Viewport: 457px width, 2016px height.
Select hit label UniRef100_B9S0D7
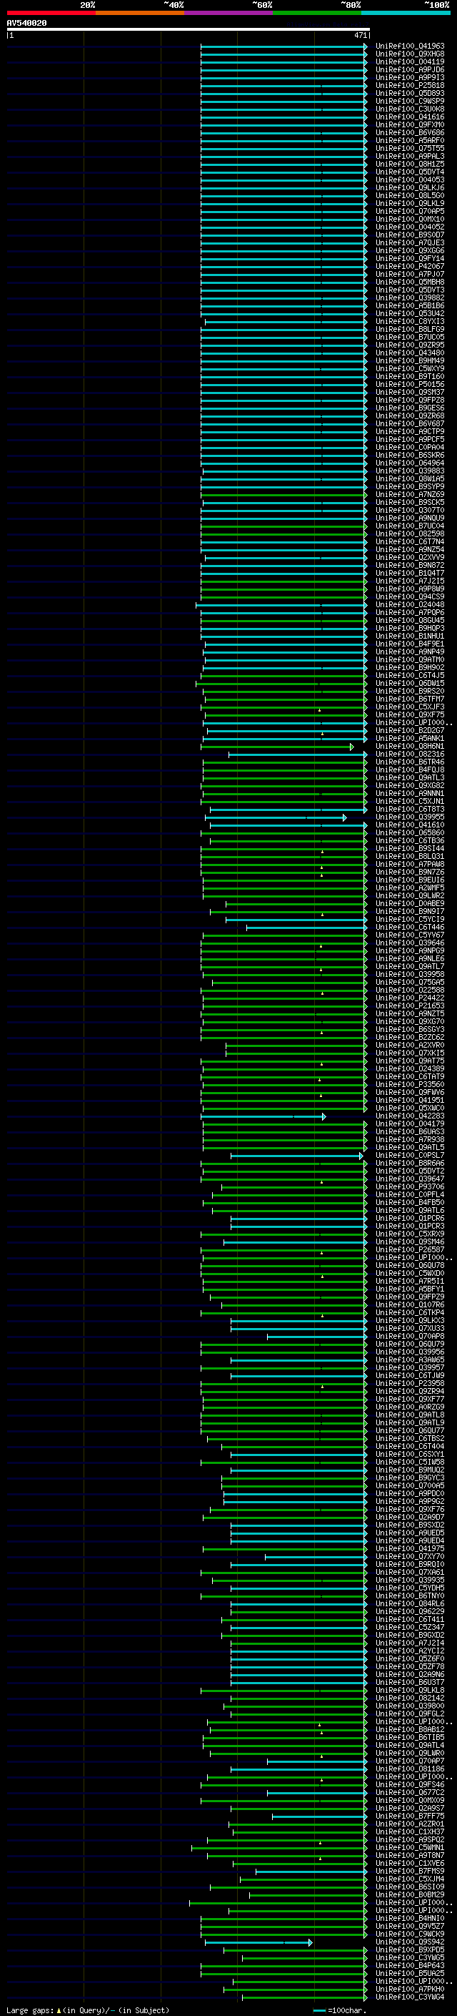[x=410, y=235]
